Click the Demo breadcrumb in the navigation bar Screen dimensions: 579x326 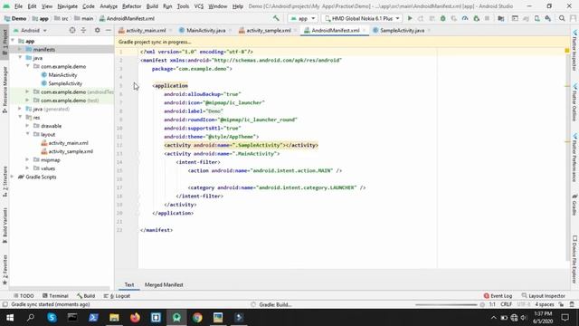(x=15, y=18)
